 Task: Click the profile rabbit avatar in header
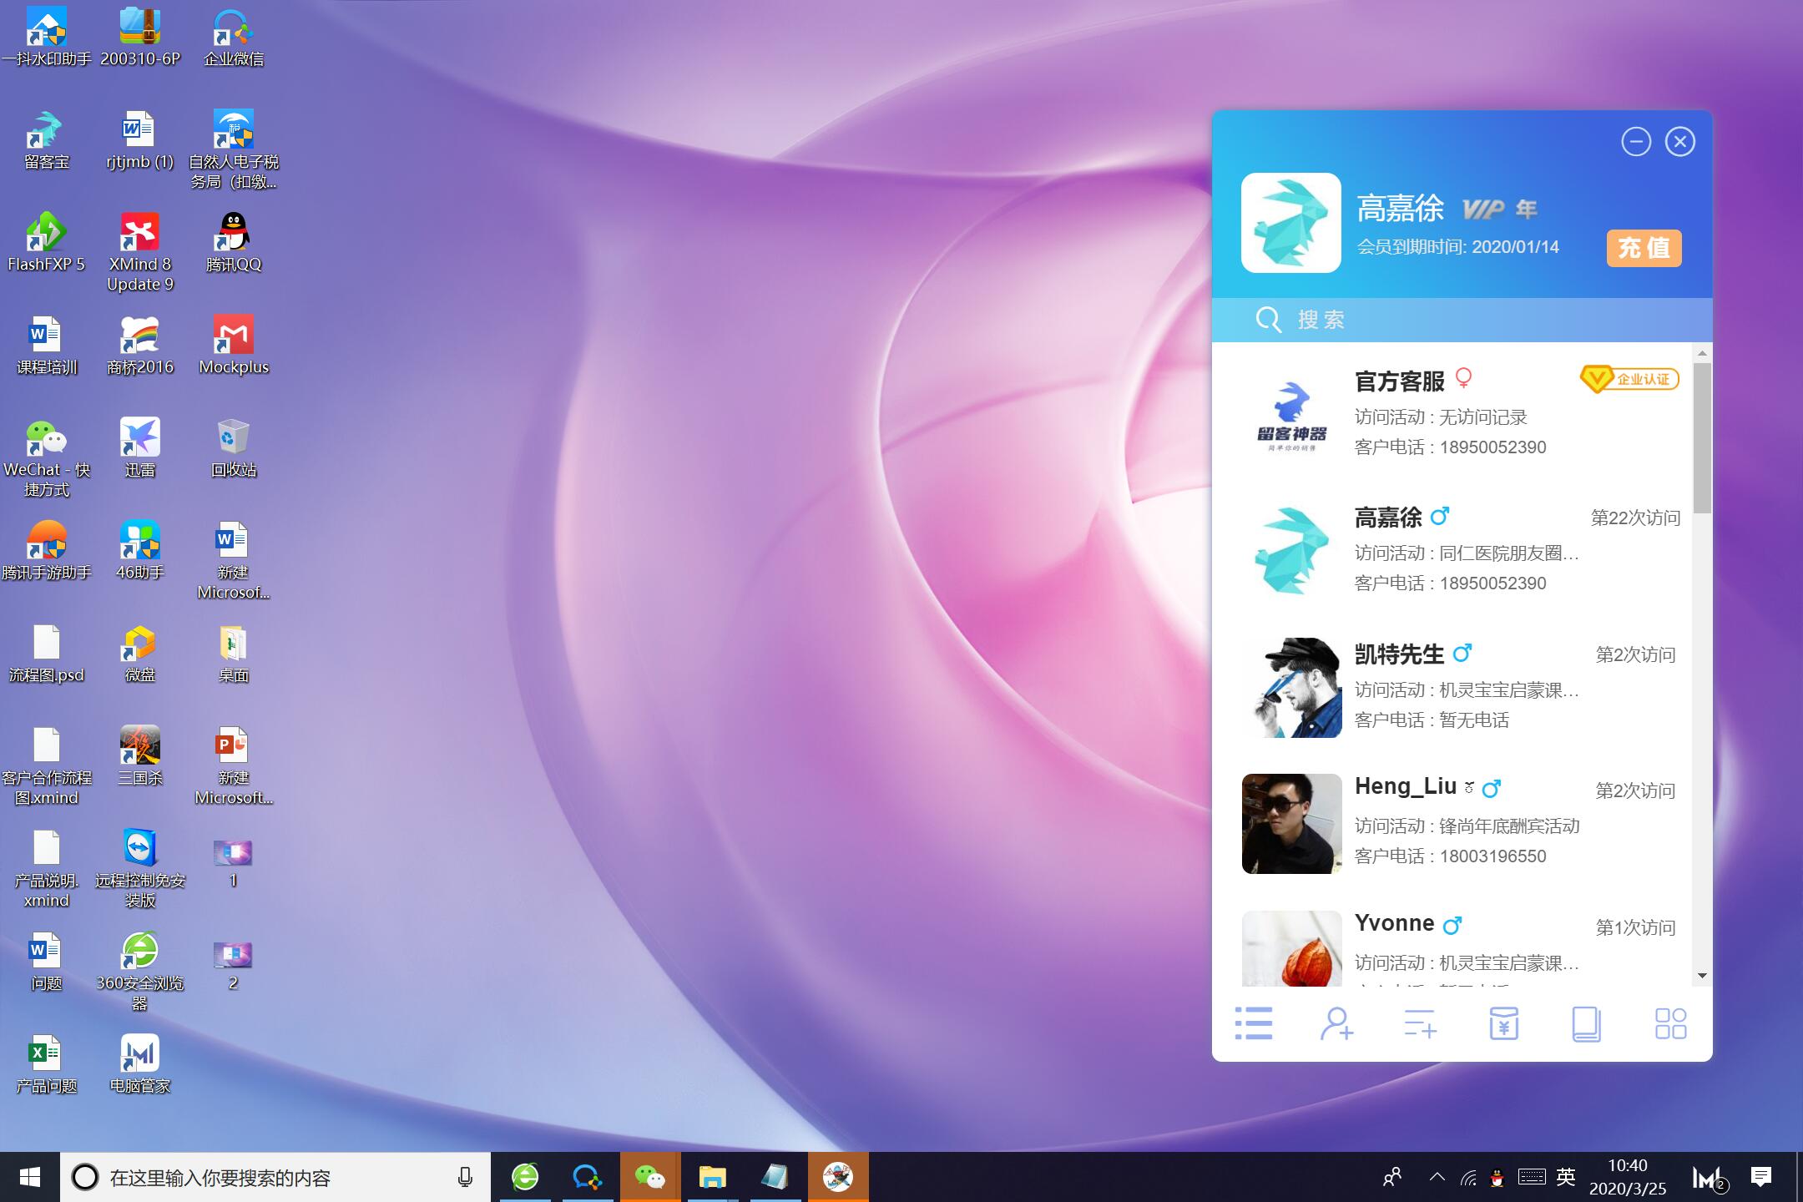(1290, 223)
